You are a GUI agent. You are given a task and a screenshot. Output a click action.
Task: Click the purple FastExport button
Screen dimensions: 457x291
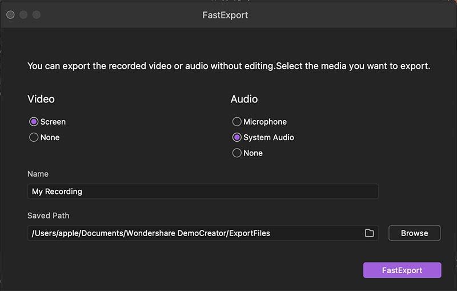click(402, 270)
